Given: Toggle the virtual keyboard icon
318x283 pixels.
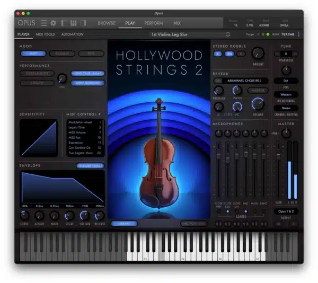Looking at the screenshot, I should tap(74, 23).
